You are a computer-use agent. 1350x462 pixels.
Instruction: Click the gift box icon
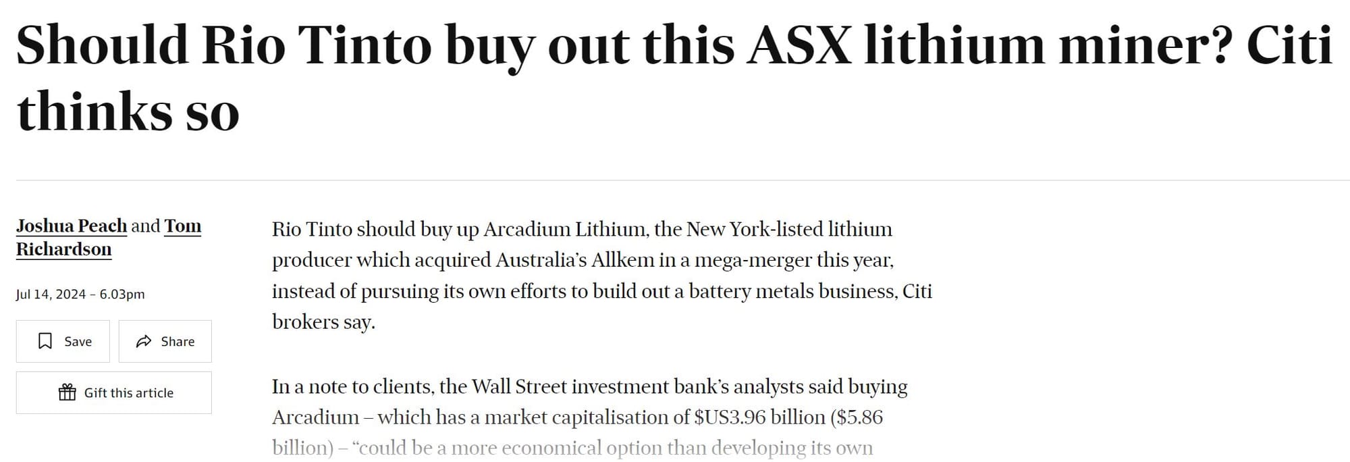tap(67, 392)
